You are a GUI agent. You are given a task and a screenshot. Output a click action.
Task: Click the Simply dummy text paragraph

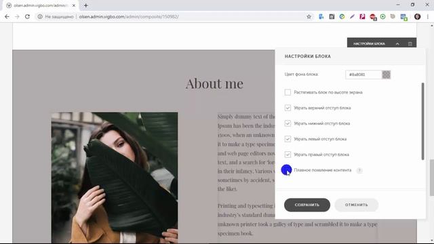coord(246,152)
